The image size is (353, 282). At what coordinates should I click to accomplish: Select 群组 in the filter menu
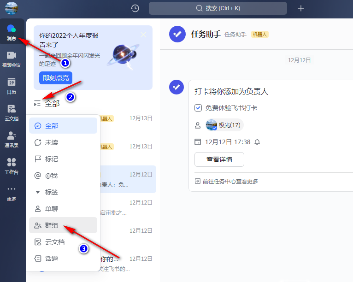51,225
